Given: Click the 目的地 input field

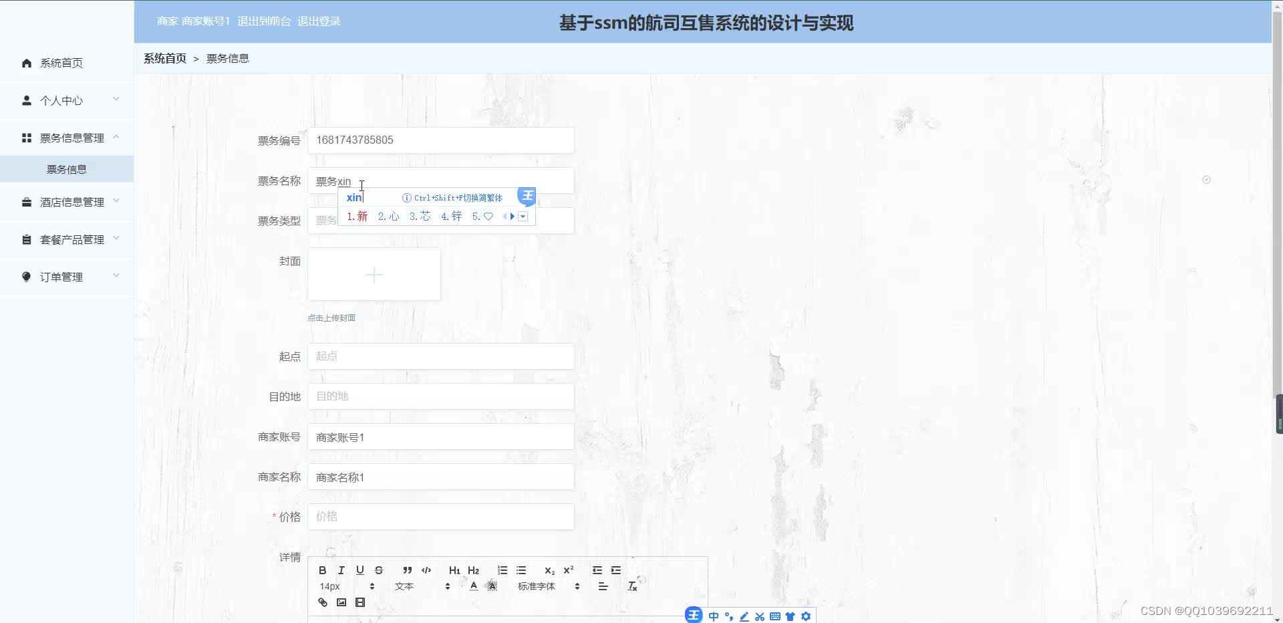Looking at the screenshot, I should click(x=440, y=396).
